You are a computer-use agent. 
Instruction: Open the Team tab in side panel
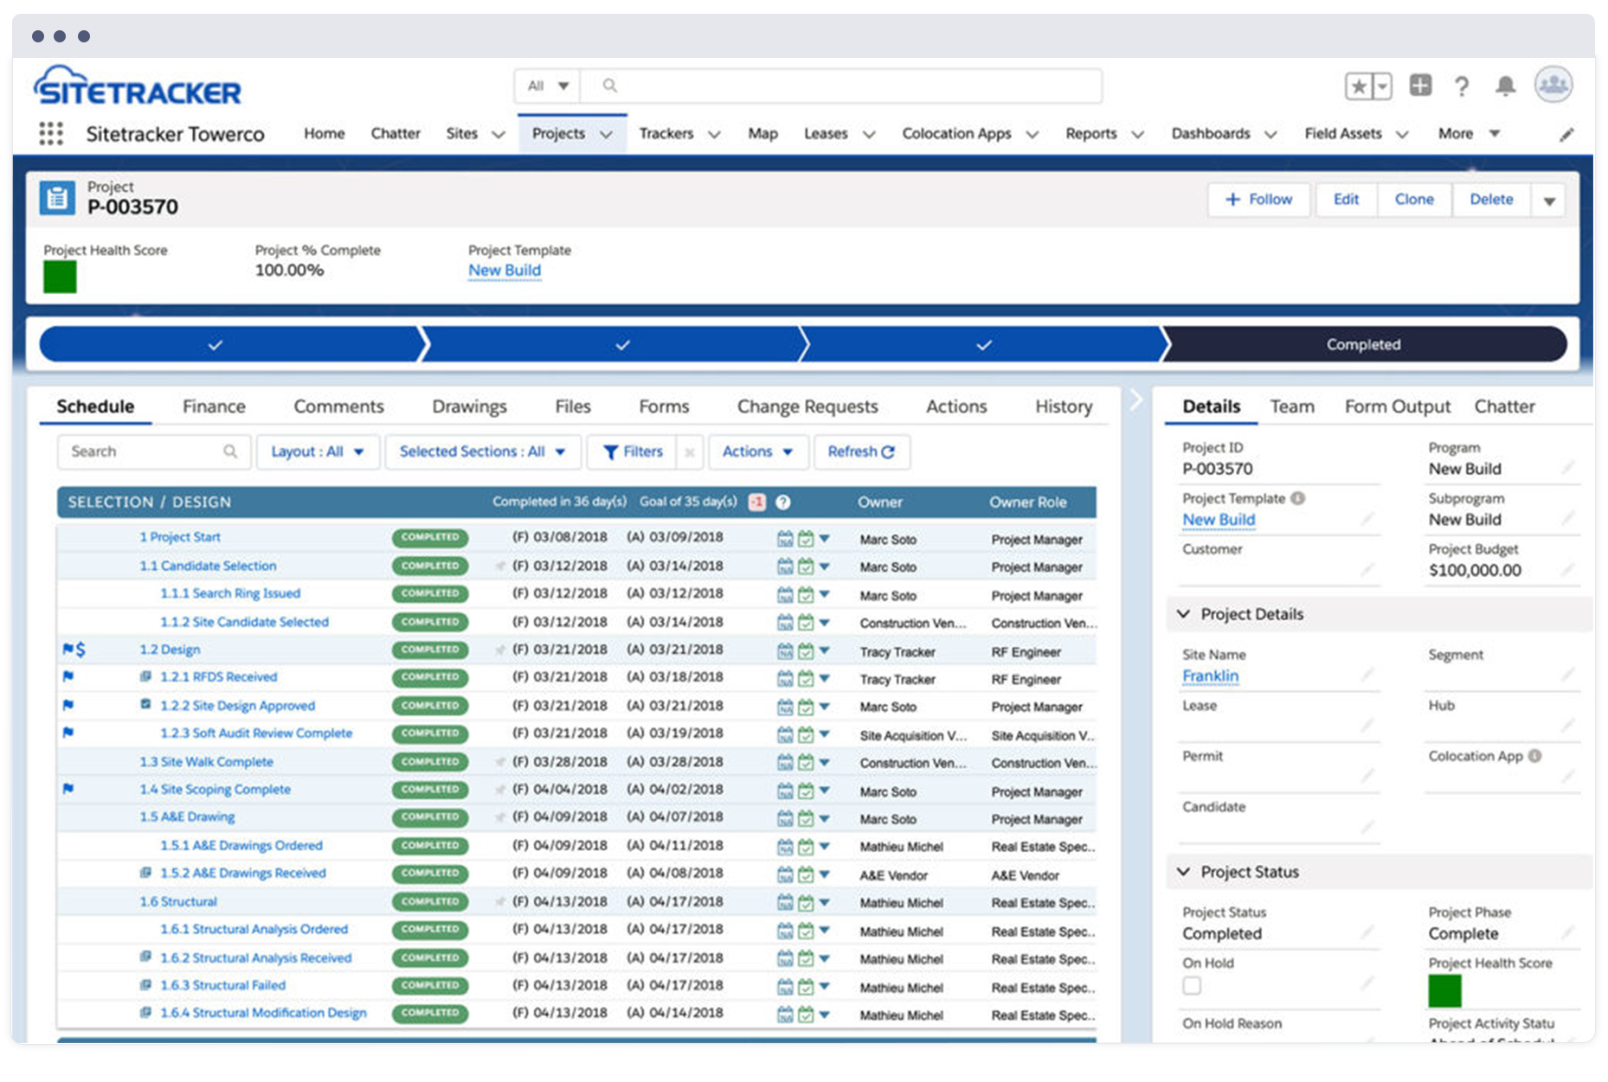pyautogui.click(x=1292, y=407)
